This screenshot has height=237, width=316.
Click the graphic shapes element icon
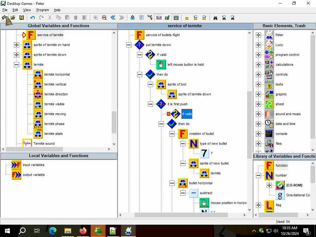point(269,94)
